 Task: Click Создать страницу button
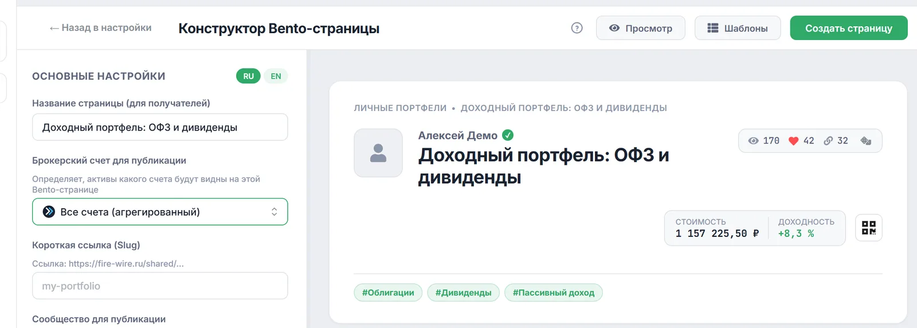(x=849, y=28)
